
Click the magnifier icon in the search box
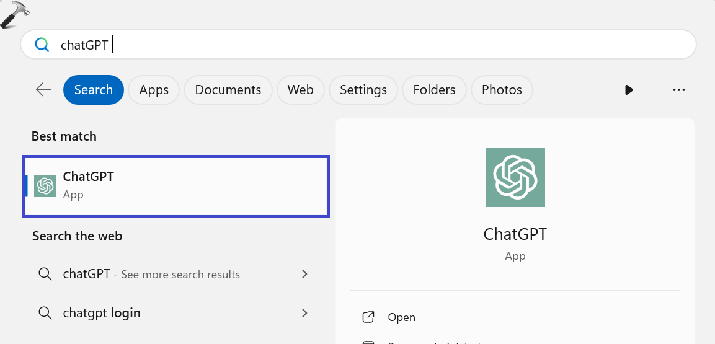(x=42, y=45)
